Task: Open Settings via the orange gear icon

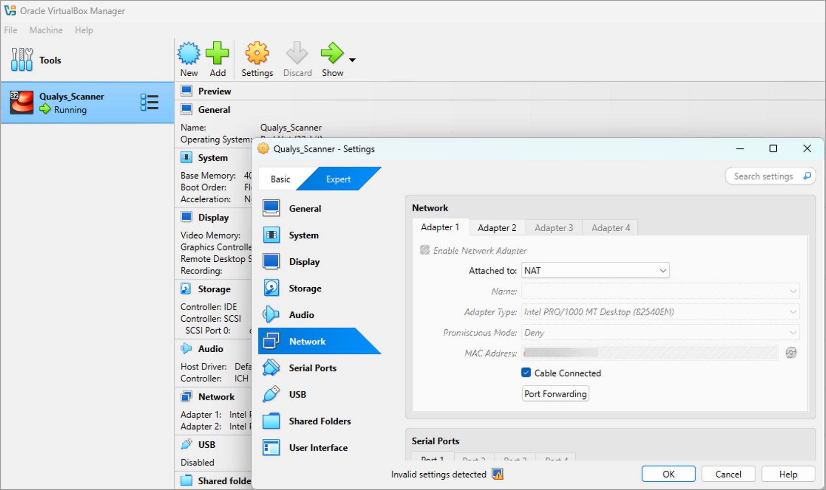Action: (257, 54)
